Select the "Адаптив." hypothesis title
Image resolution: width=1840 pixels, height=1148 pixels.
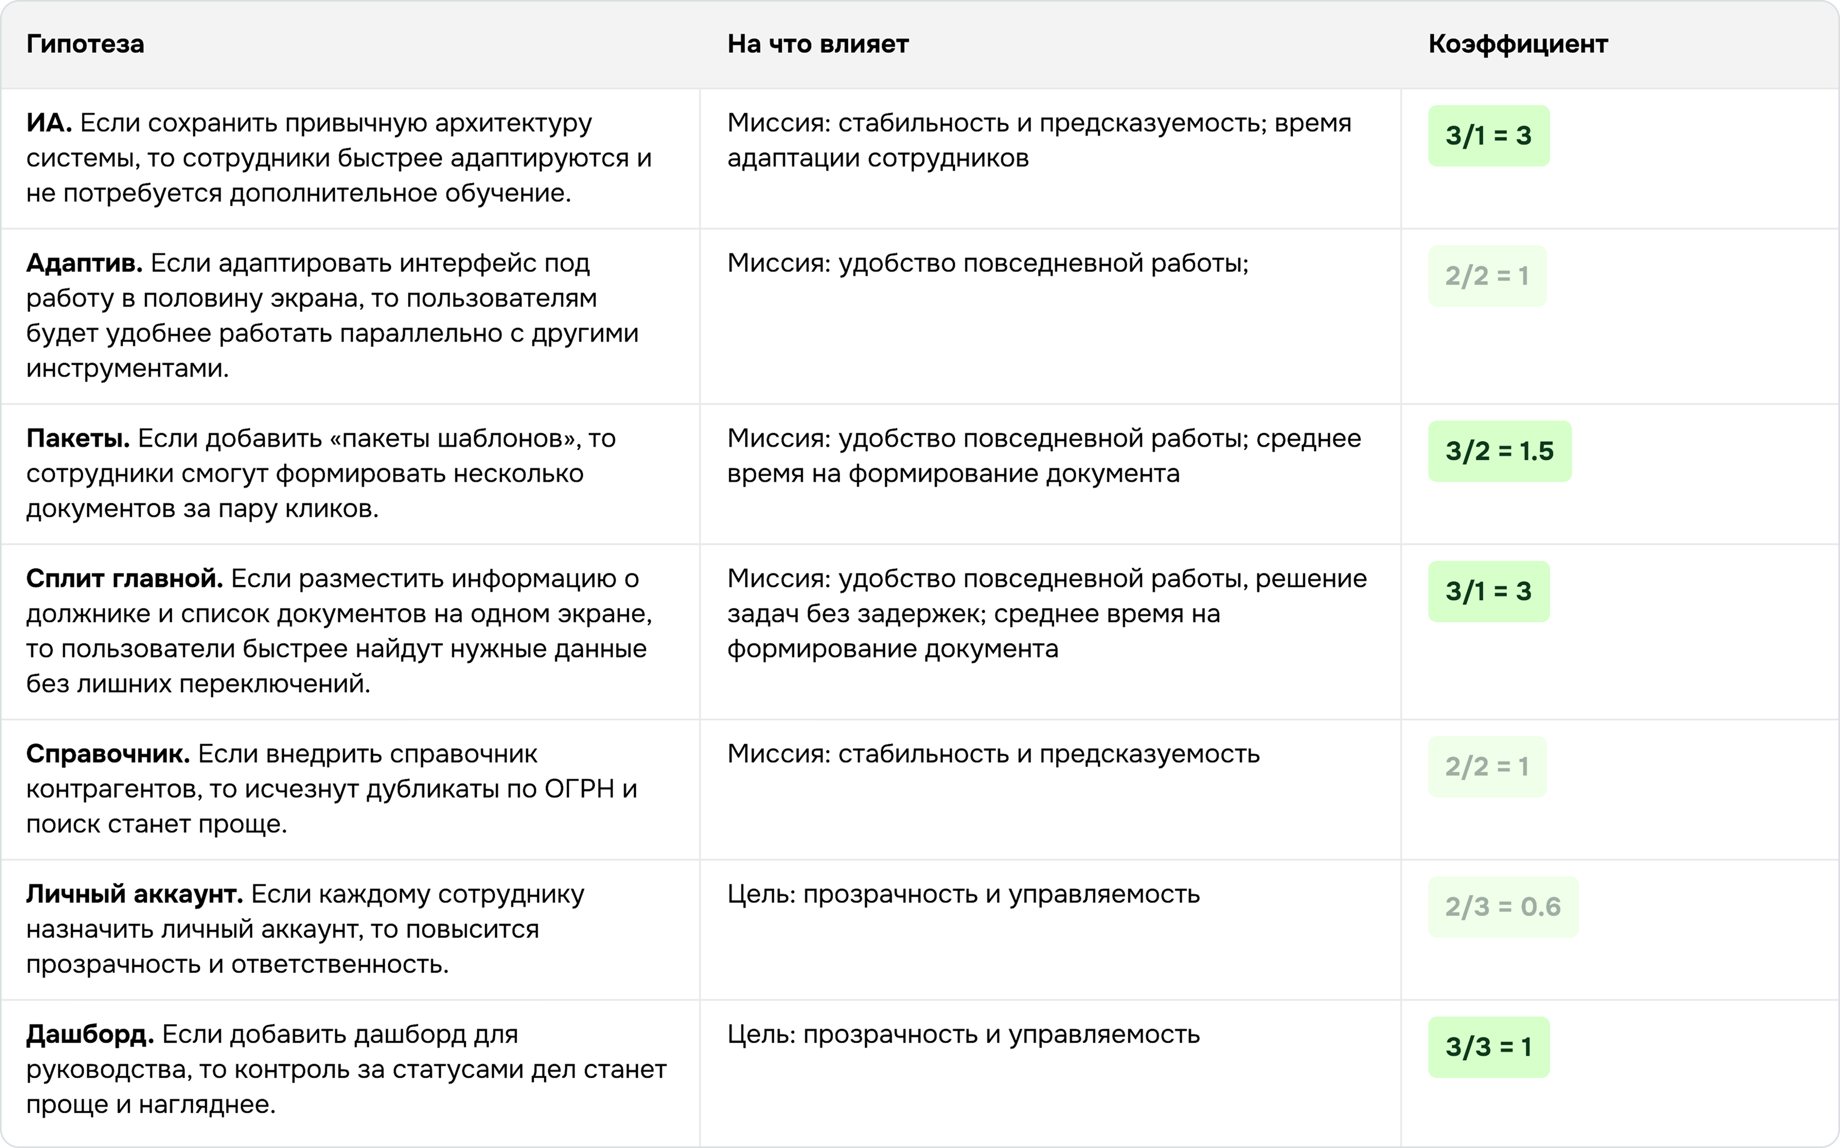click(85, 264)
